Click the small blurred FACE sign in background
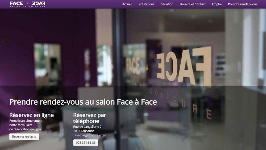 click(133, 65)
